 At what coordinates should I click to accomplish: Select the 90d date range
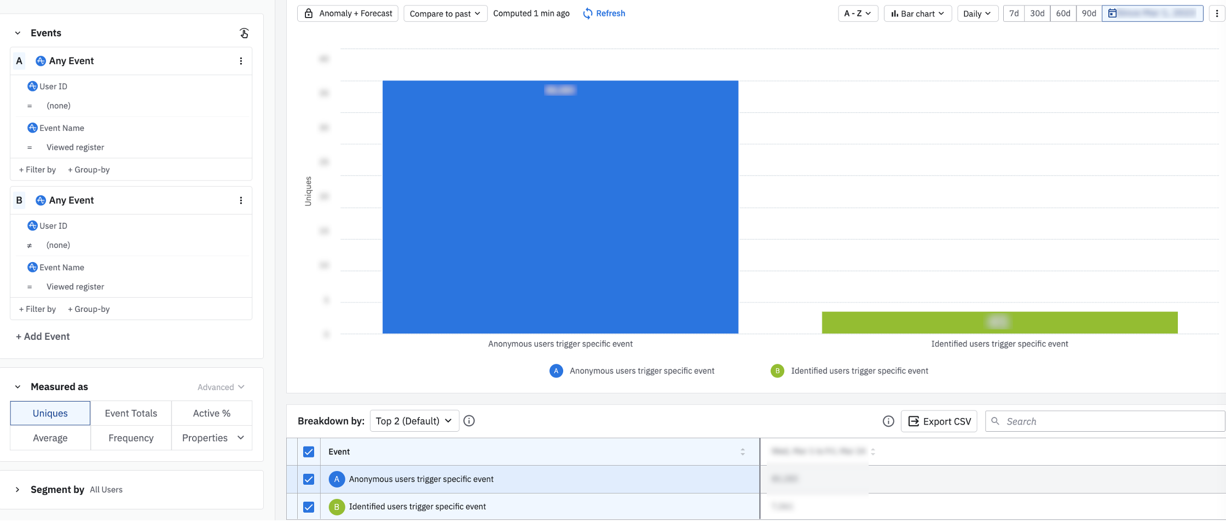1089,13
